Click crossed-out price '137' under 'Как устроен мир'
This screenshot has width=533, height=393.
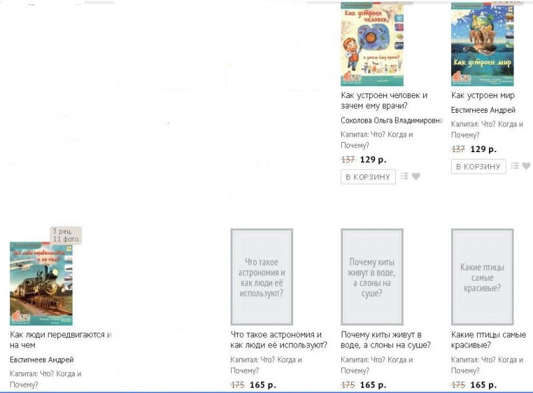(458, 149)
